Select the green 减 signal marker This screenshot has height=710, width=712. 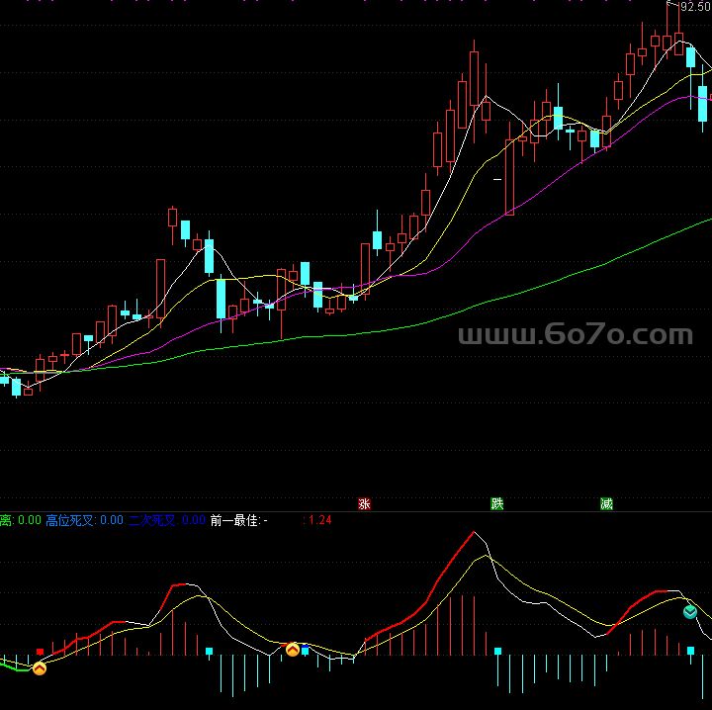point(606,504)
